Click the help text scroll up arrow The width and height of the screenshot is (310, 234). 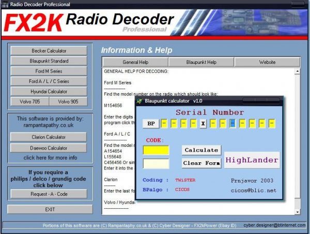[298, 71]
